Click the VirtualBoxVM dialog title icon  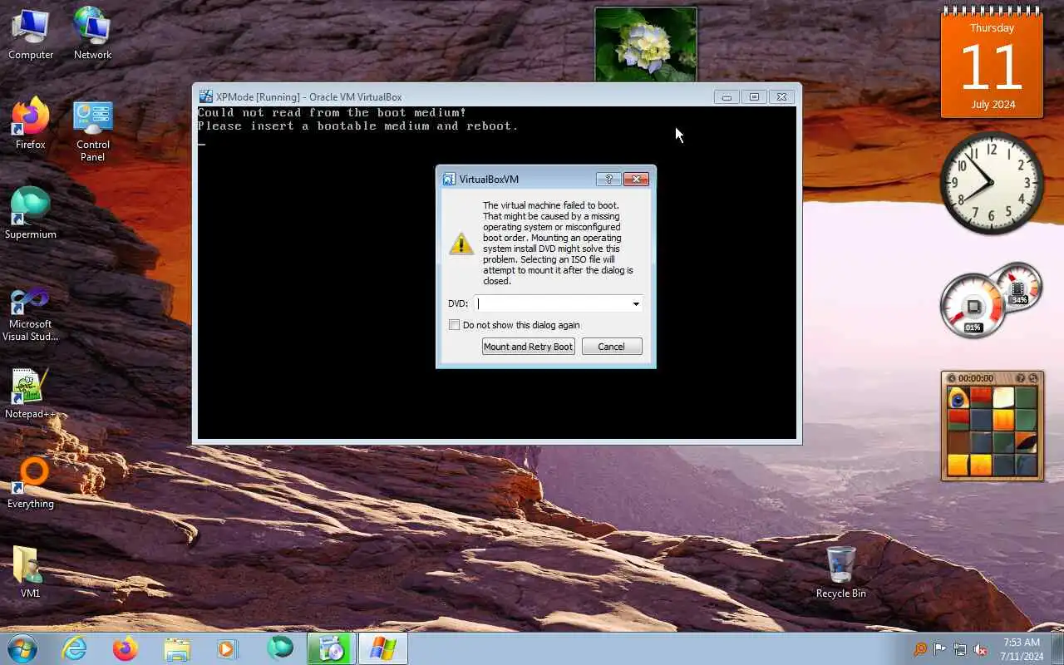click(x=449, y=180)
